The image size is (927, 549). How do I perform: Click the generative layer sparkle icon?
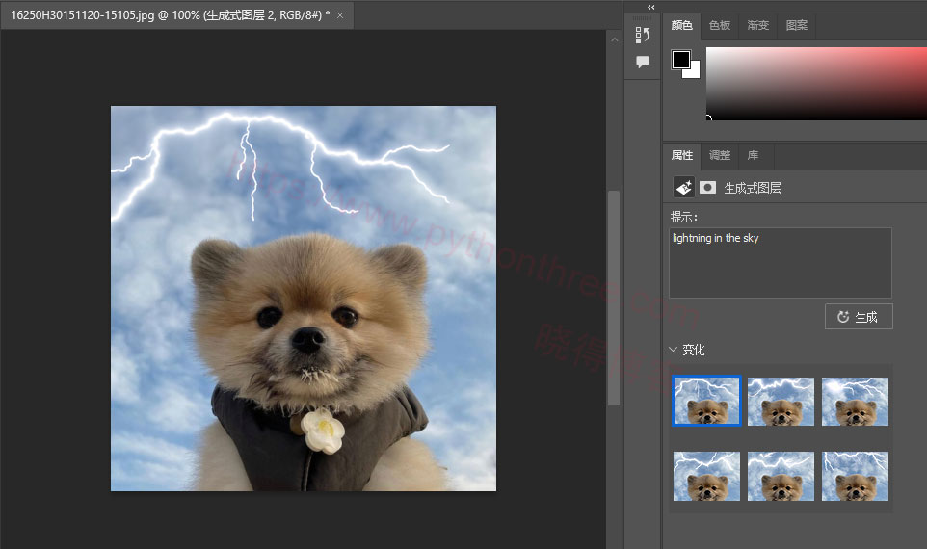pyautogui.click(x=684, y=187)
